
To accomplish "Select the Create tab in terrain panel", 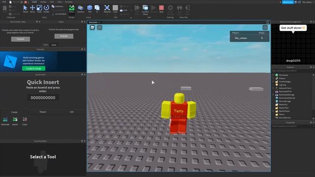I will [14, 112].
